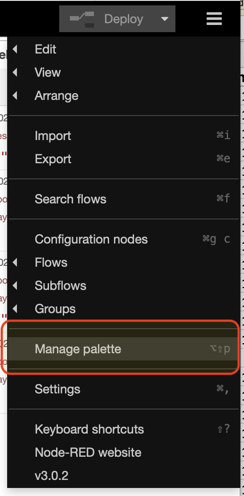Click the Deploy flow icon
Image resolution: width=244 pixels, height=496 pixels.
coord(82,19)
